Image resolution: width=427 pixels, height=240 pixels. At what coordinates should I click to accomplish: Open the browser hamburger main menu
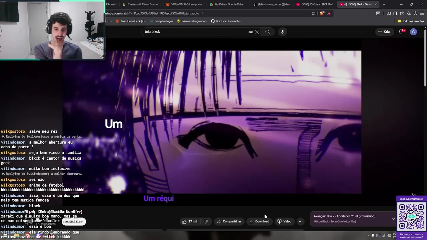(422, 13)
